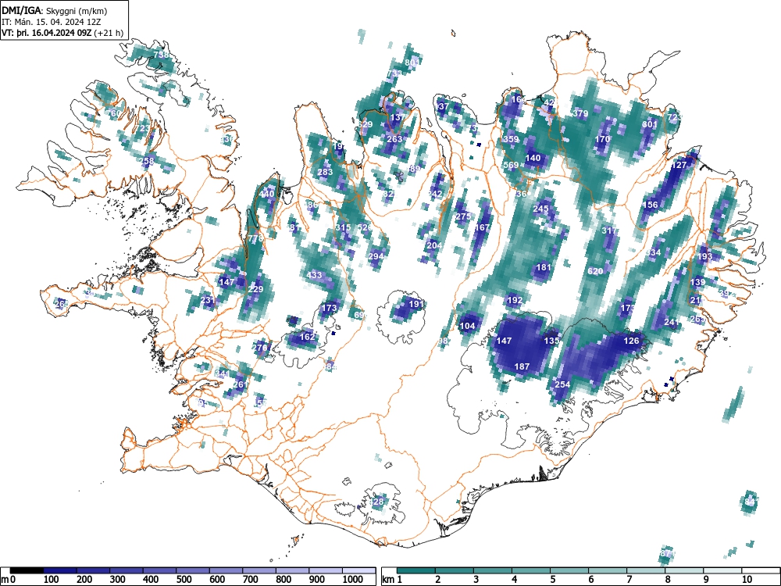Select the pale lavender swatch above 1000 label
The height and width of the screenshot is (586, 781).
[x=359, y=570]
